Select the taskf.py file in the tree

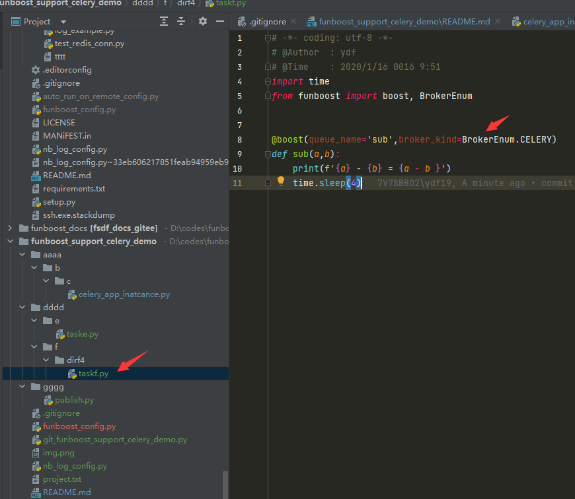[93, 374]
